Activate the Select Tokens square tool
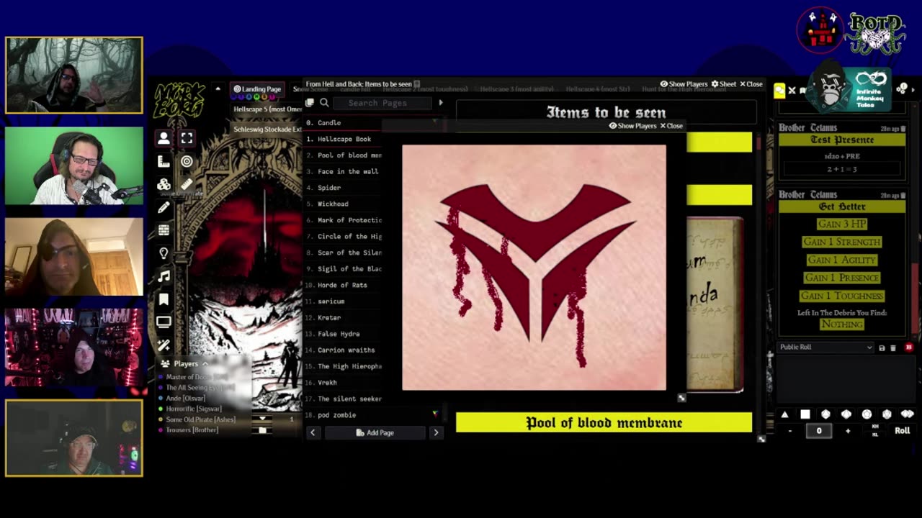This screenshot has height=518, width=922. tap(187, 139)
